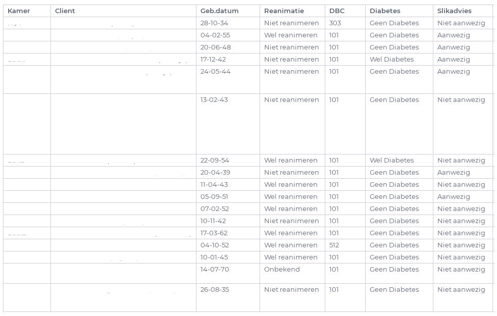
Task: Click the birth date 22-09-54 cell
Action: tap(215, 161)
